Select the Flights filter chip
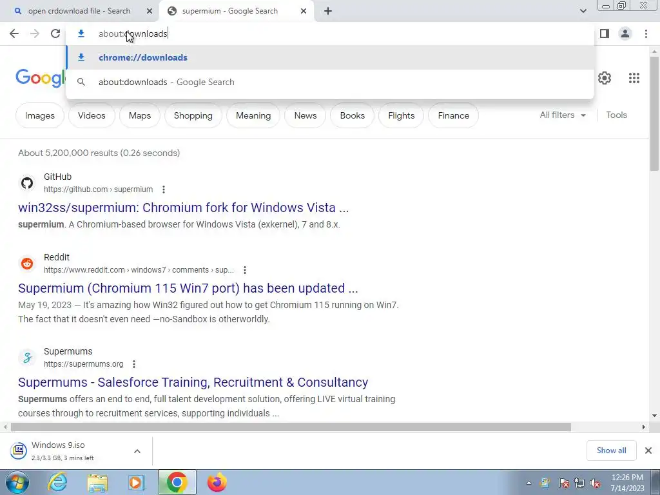This screenshot has width=660, height=495. 401,115
